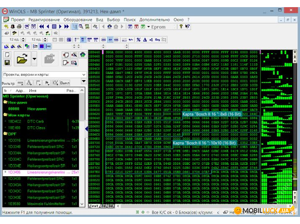Select the 1D3316 Linearisierungskennlini entry
This screenshot has height=224, width=300.
pos(41,140)
